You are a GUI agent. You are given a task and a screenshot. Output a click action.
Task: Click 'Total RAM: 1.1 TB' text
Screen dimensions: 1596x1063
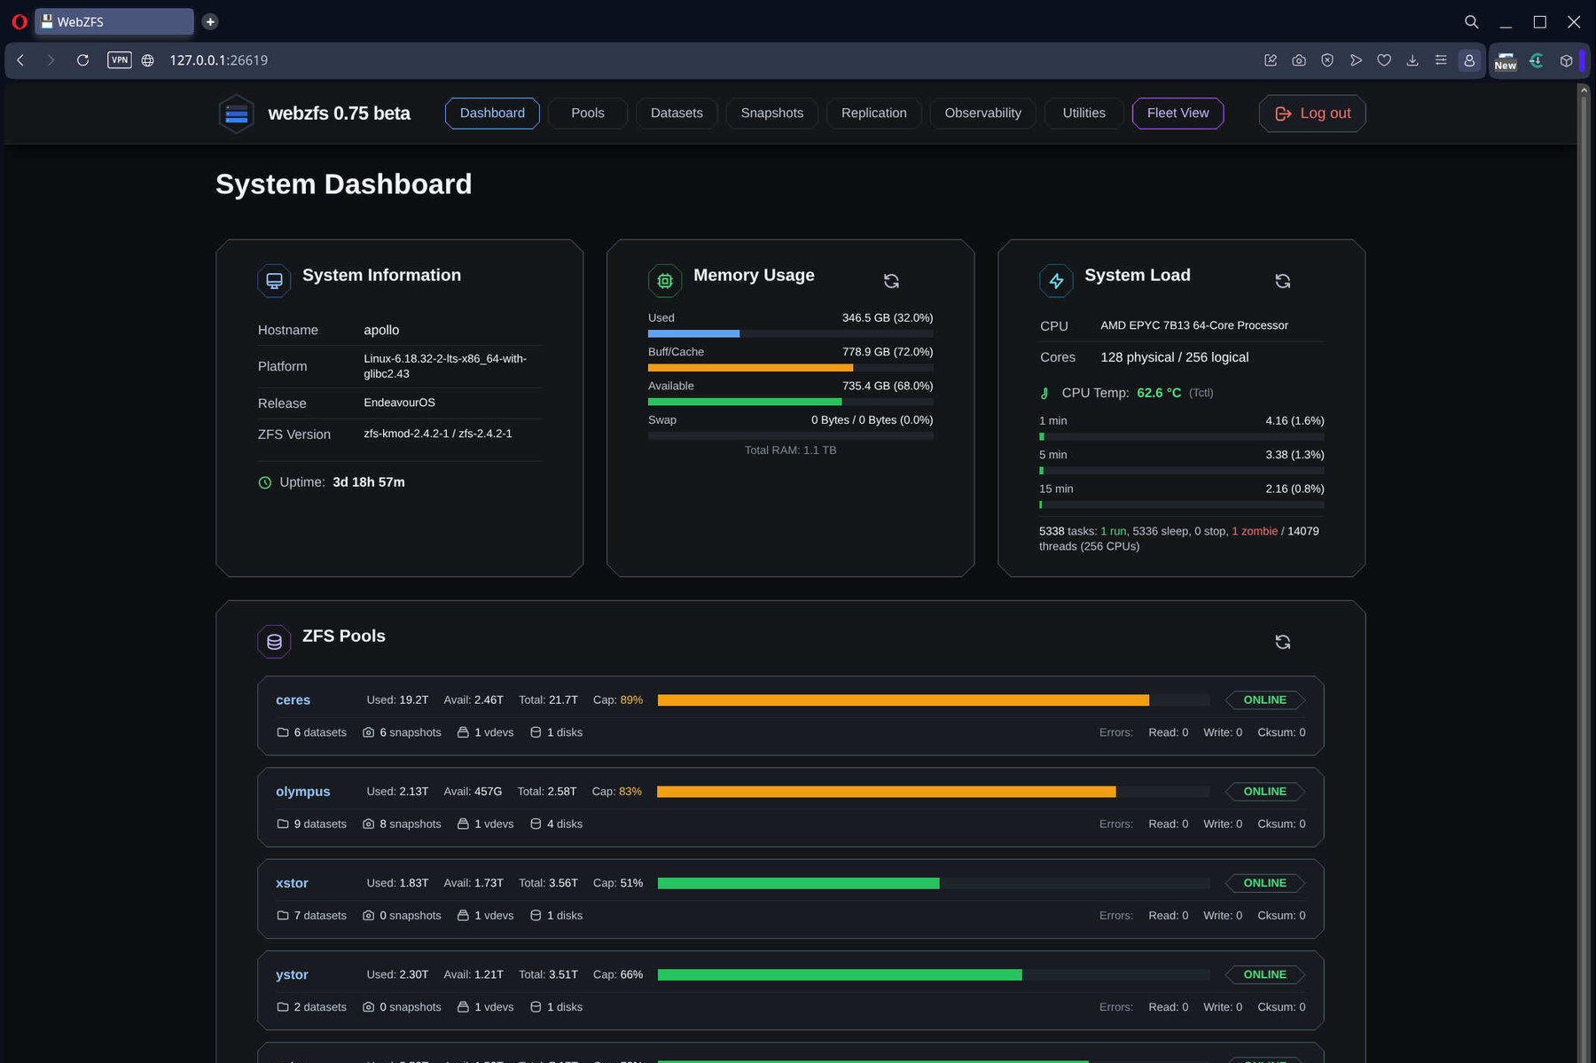790,450
